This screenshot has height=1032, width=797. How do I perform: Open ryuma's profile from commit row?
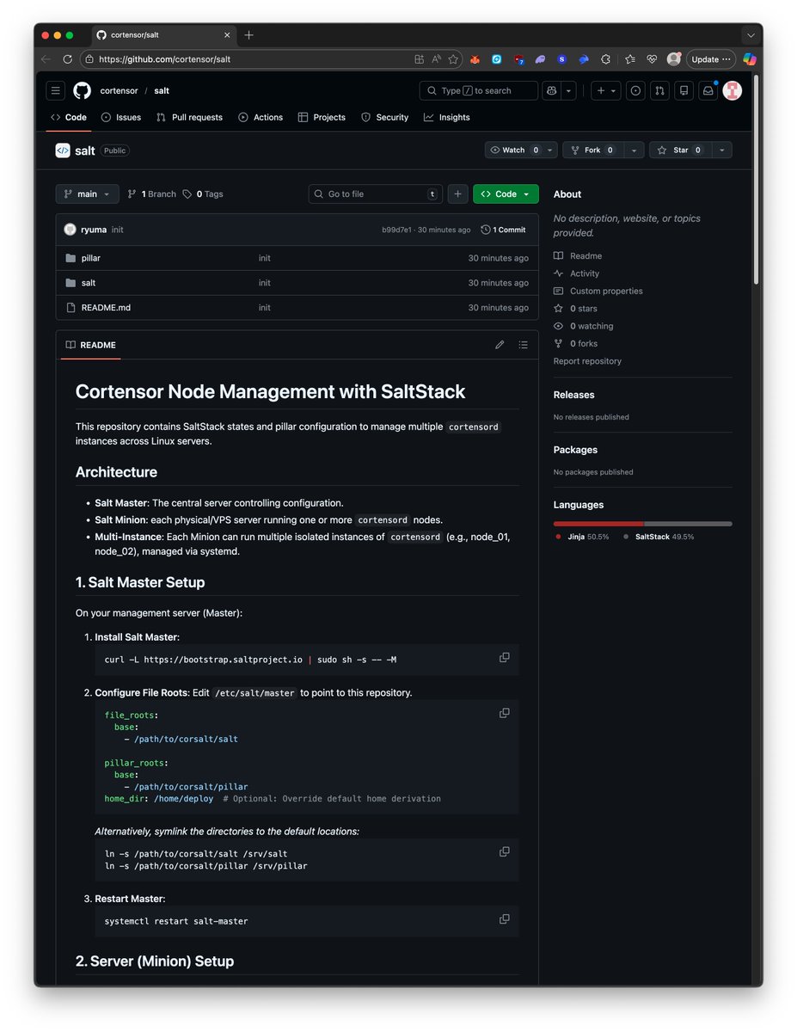pos(93,230)
